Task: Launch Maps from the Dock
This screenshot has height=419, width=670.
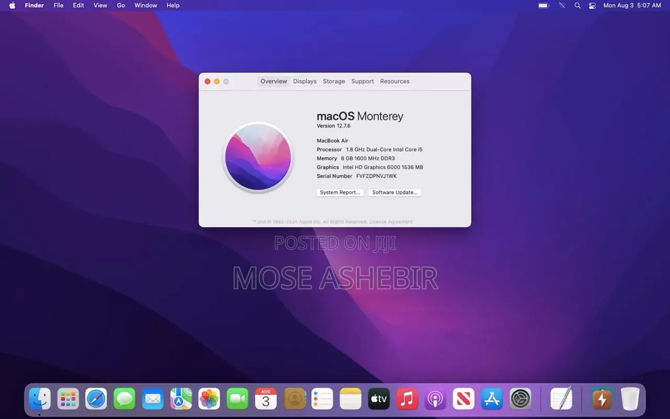Action: pos(181,399)
